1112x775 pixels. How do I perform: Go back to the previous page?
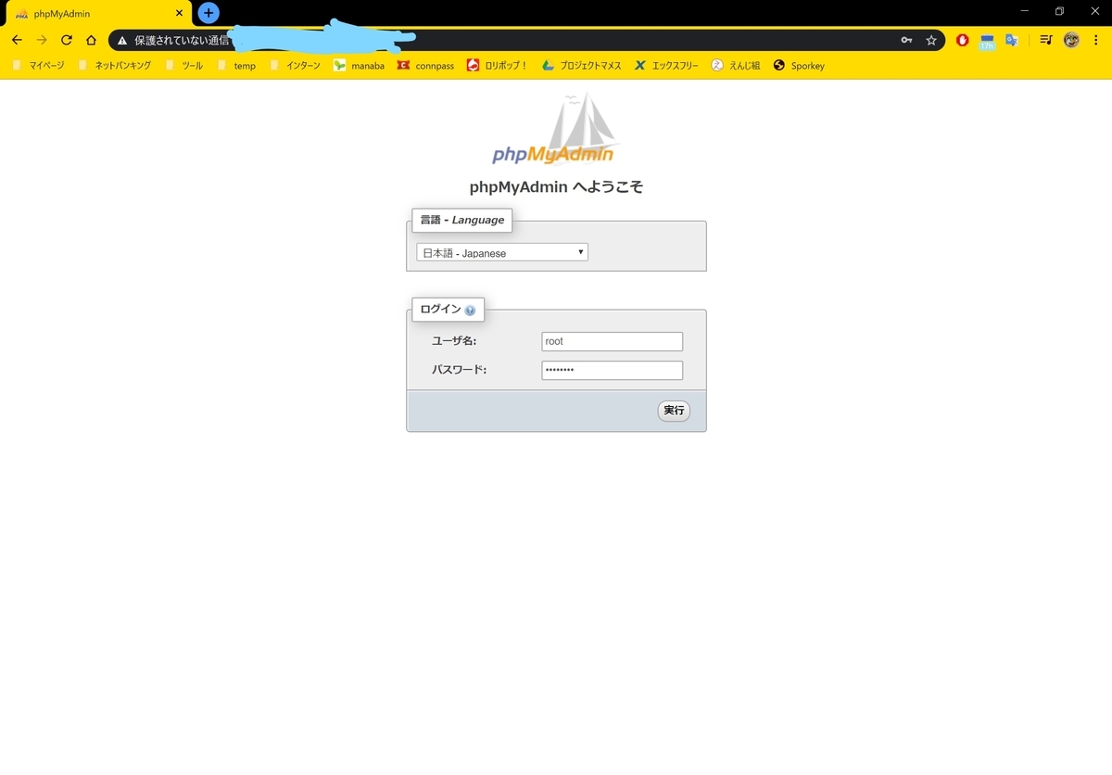[17, 40]
